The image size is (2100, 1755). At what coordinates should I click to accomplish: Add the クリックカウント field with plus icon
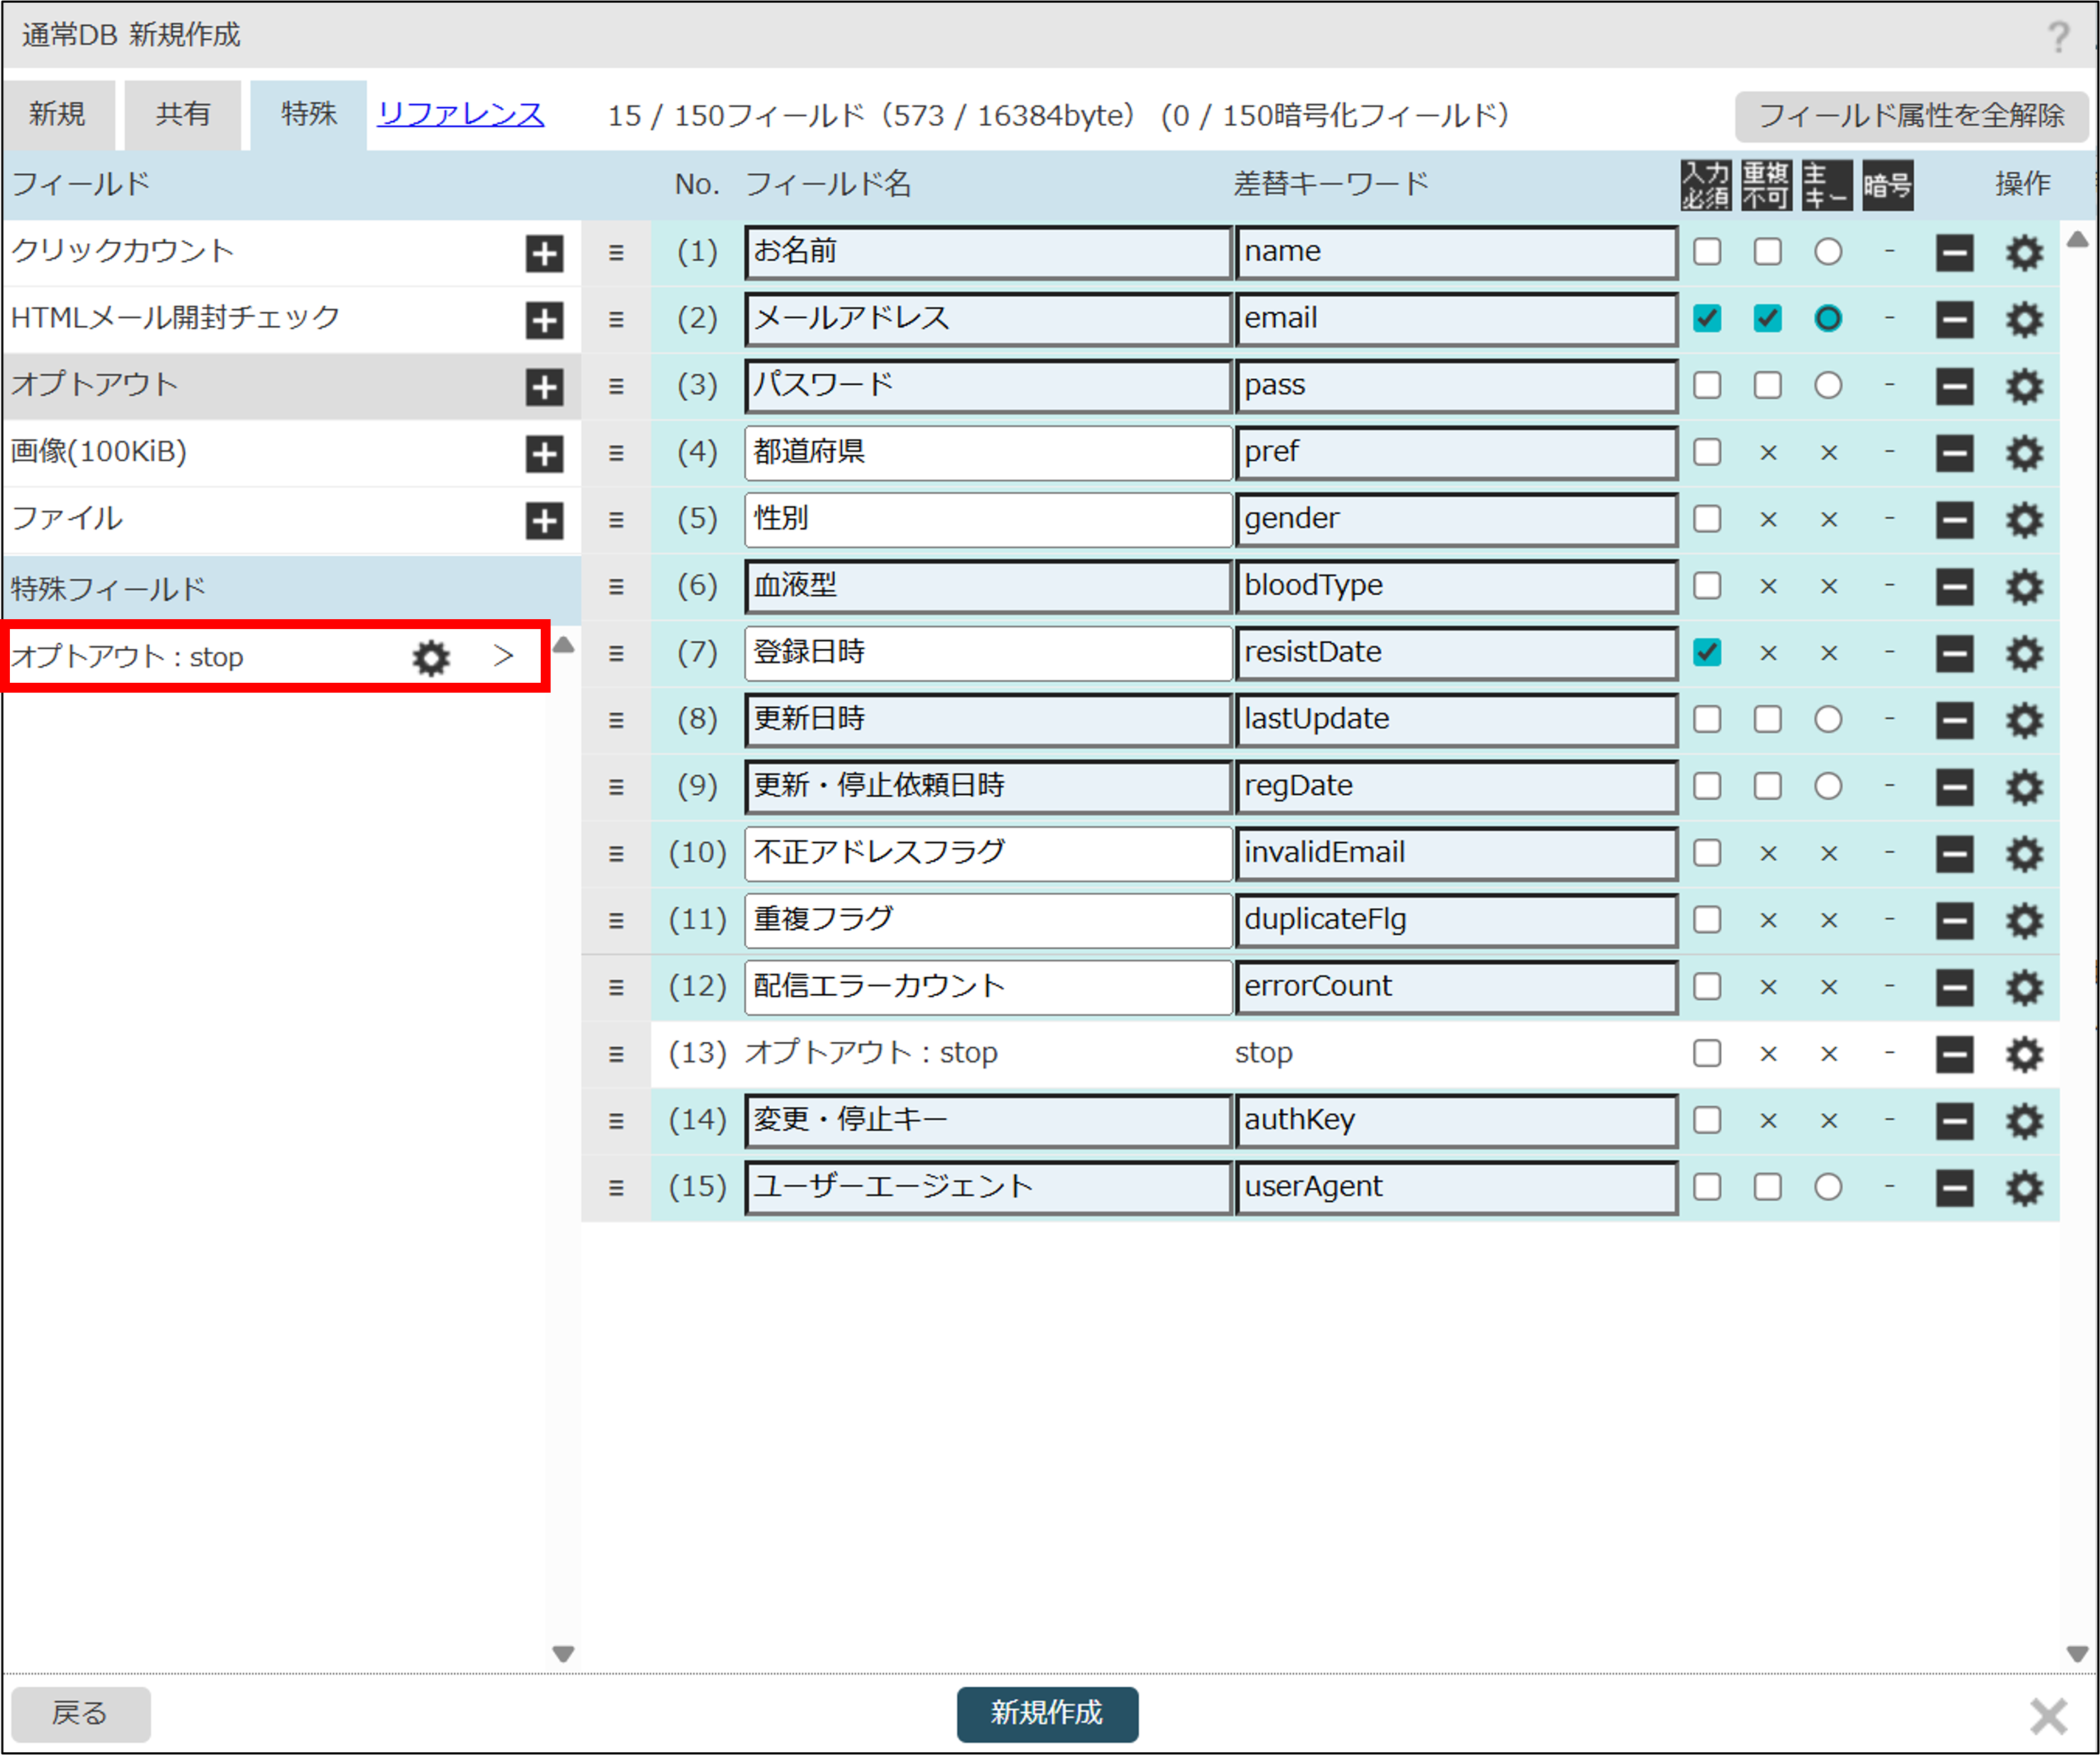click(544, 253)
